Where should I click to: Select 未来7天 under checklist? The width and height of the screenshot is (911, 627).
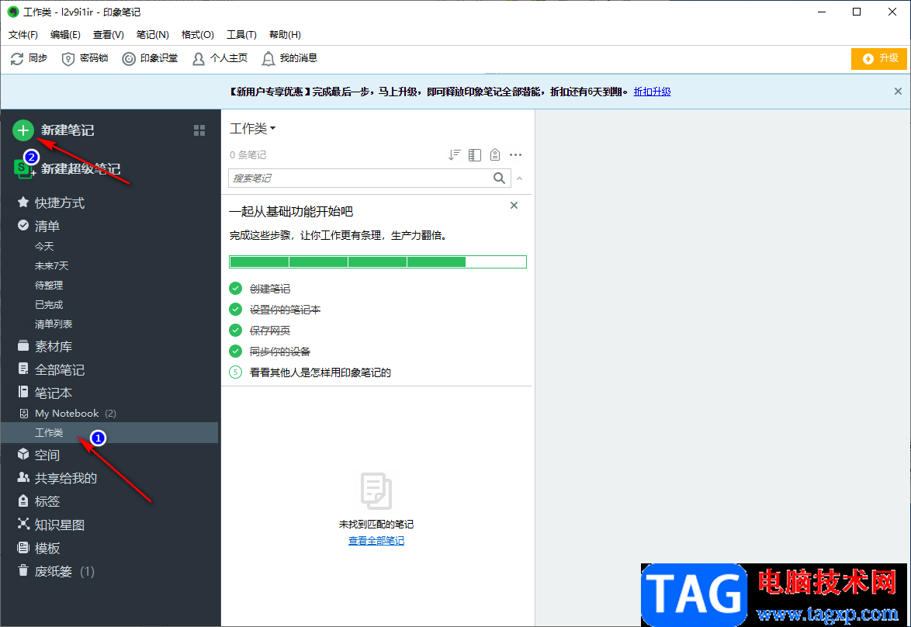coord(52,265)
